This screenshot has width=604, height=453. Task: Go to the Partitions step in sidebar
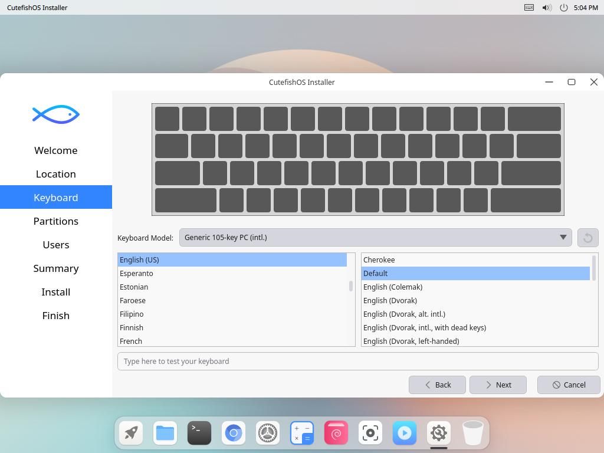click(x=56, y=221)
